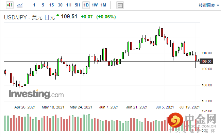Choose the 30 minute interval

click(60, 5)
